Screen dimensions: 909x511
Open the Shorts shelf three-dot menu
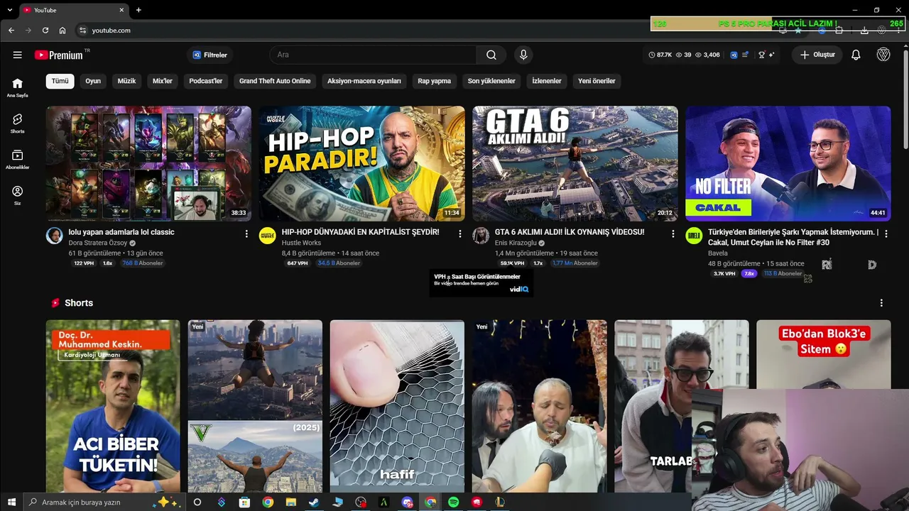881,303
